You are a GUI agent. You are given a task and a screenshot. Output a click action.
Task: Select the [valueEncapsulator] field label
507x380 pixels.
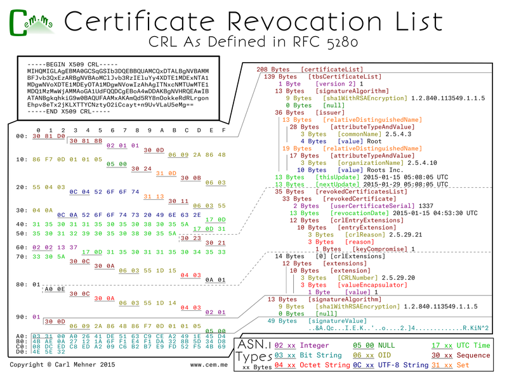point(372,285)
